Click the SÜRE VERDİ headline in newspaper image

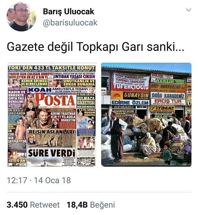tap(51, 153)
